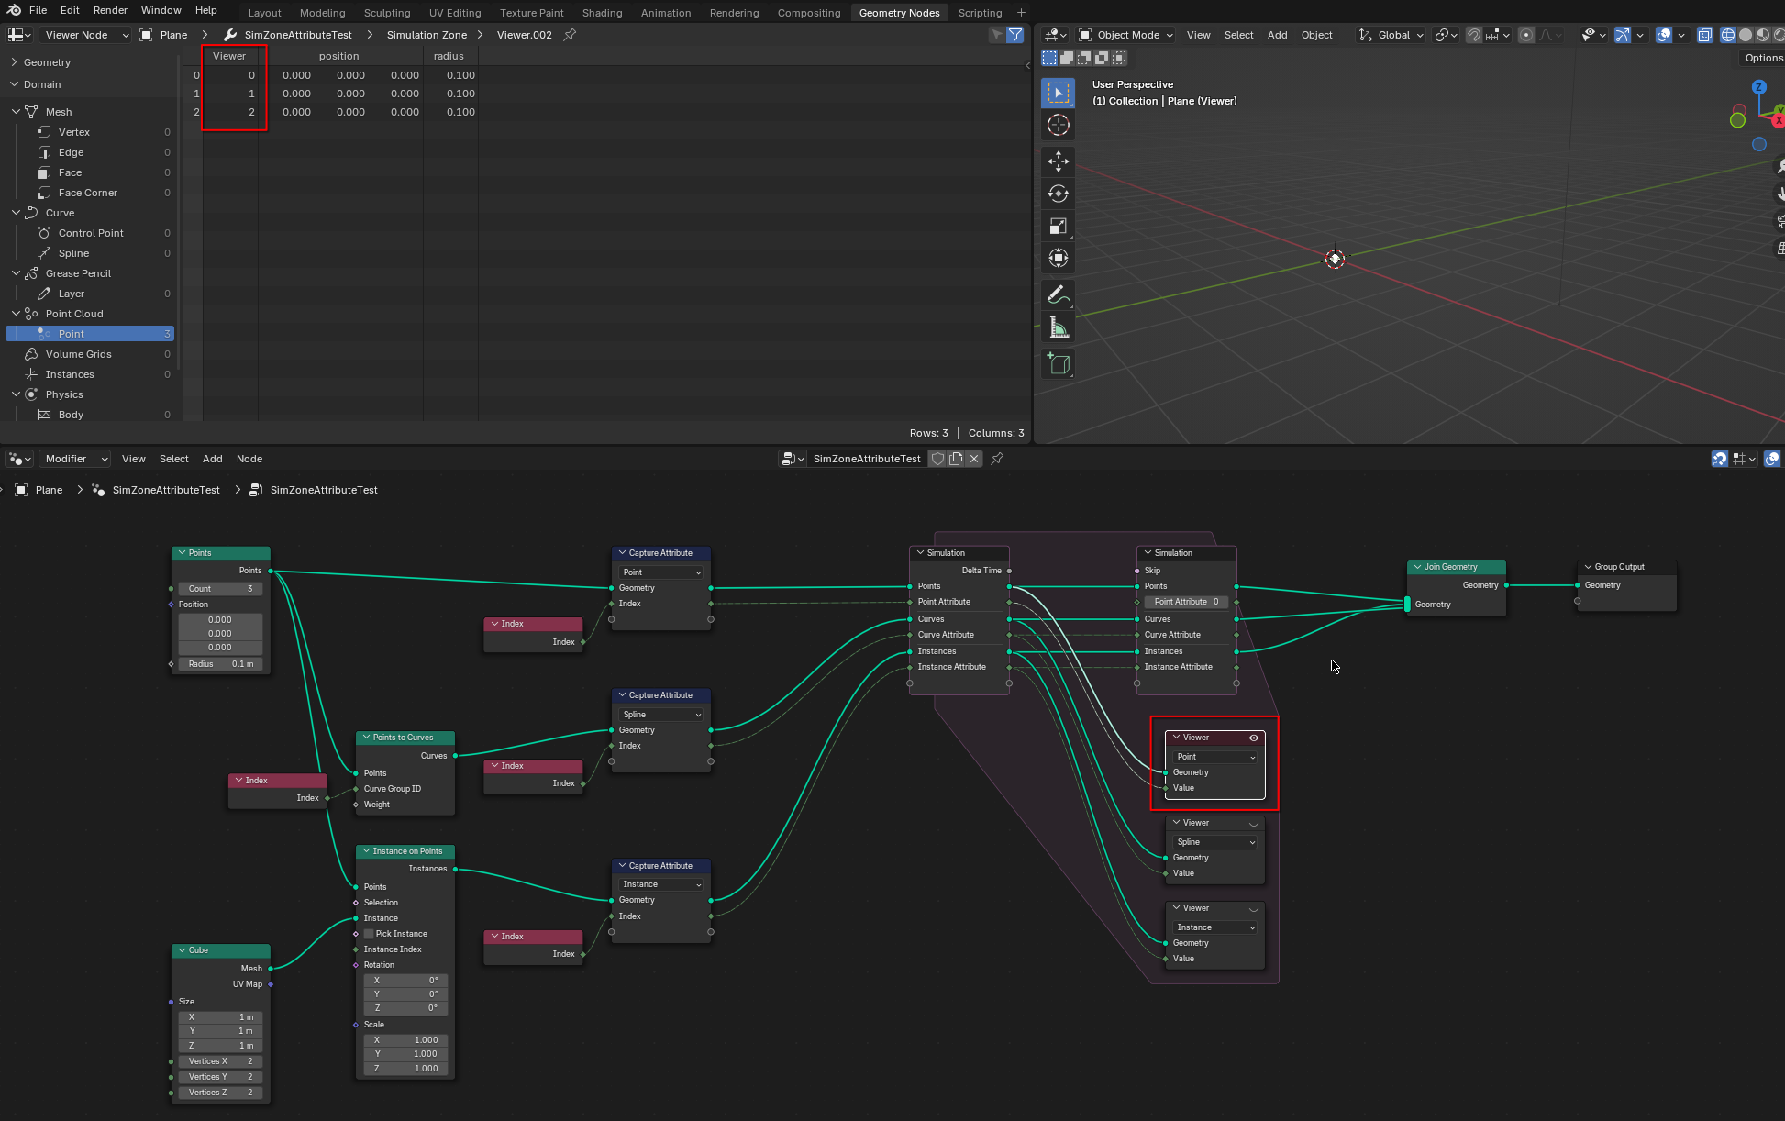Screen dimensions: 1785x1121
Task: Open the Point domain dropdown in Viewer node
Action: coord(1215,757)
